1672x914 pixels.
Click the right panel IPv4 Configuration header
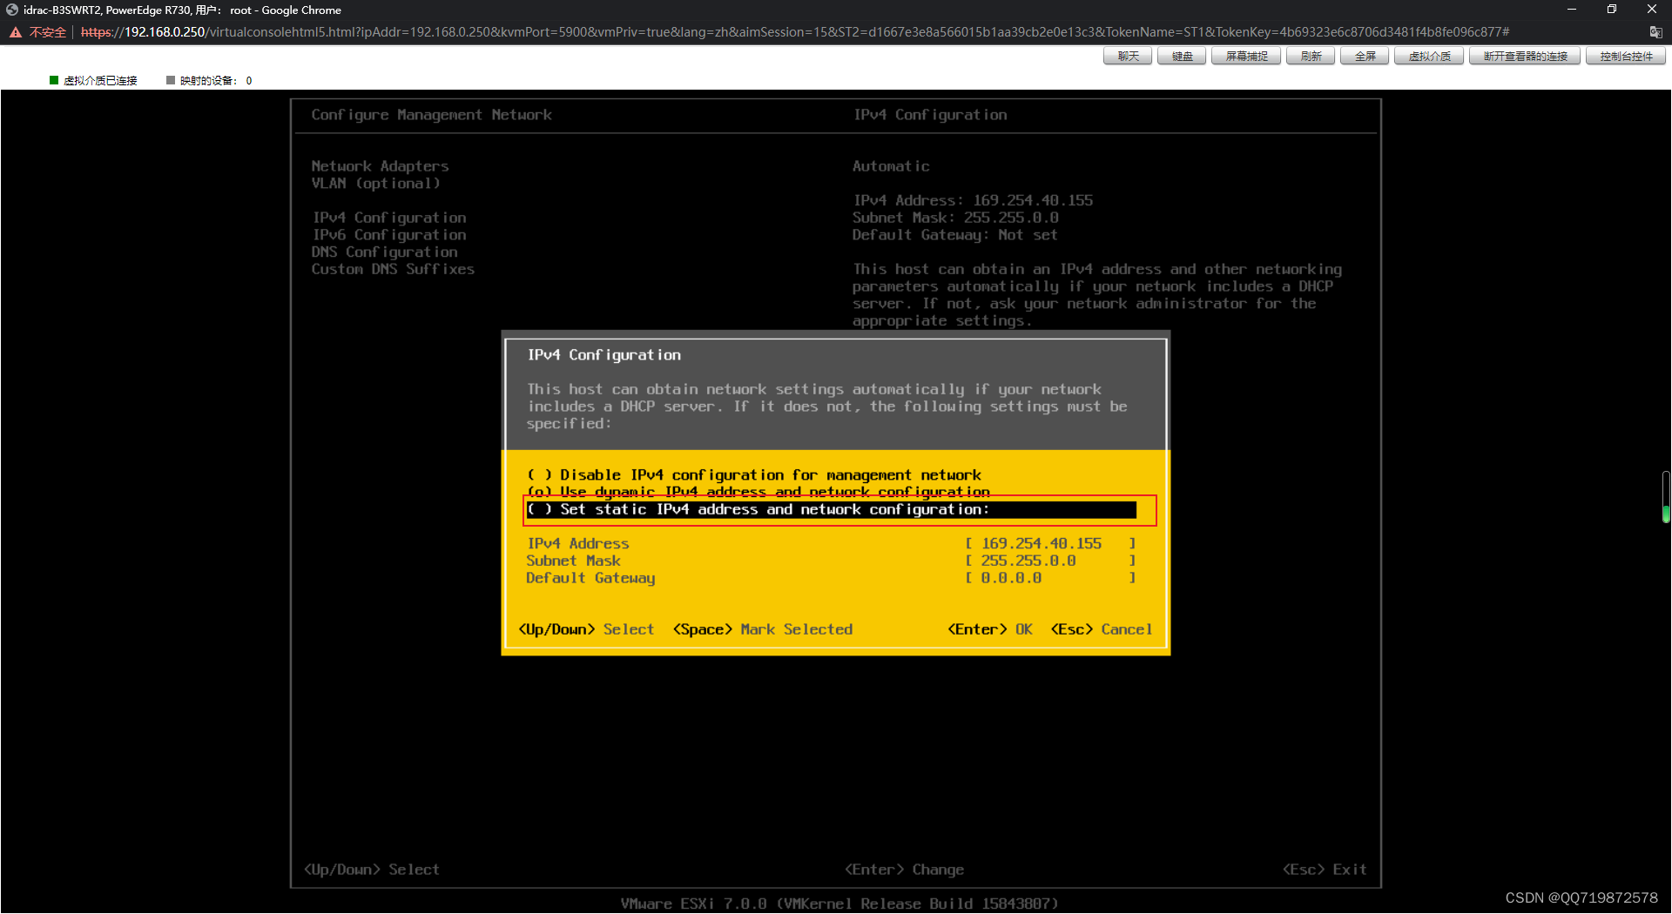point(930,115)
